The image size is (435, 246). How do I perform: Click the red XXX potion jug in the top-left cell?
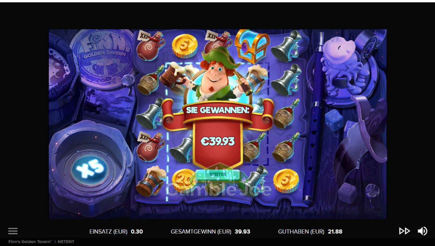[x=150, y=46]
